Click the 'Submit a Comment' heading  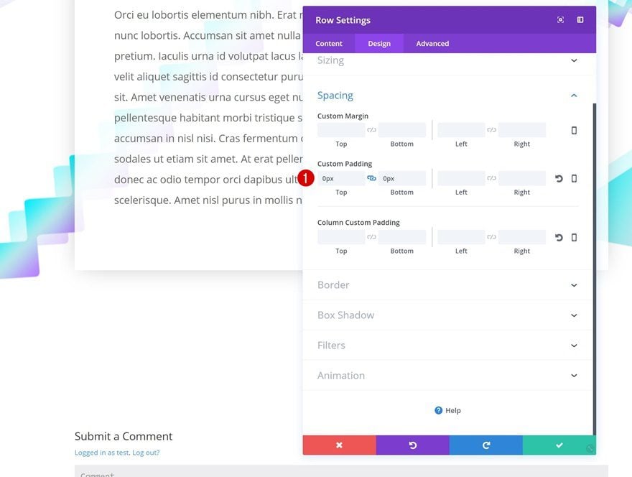[x=124, y=436]
